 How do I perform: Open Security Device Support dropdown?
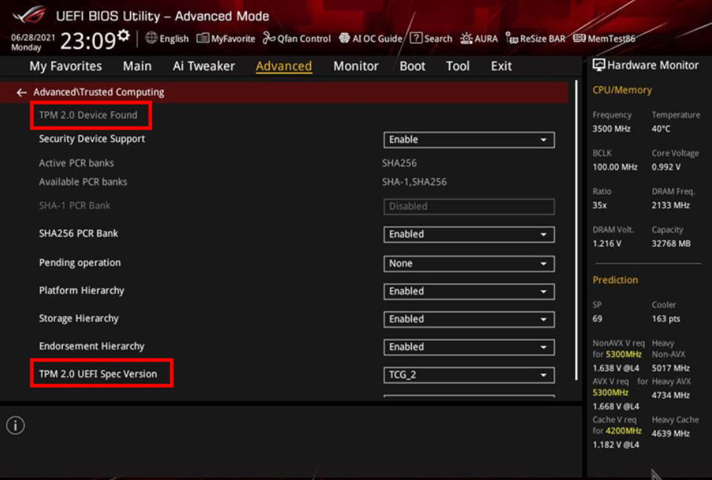469,139
